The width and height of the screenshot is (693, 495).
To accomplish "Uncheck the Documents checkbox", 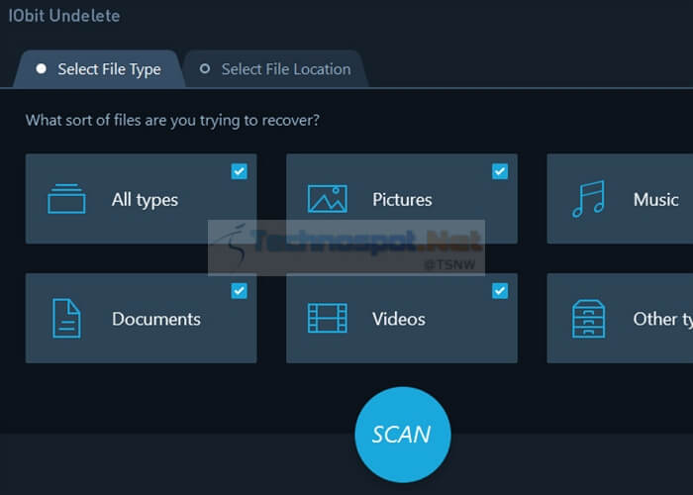I will point(240,291).
